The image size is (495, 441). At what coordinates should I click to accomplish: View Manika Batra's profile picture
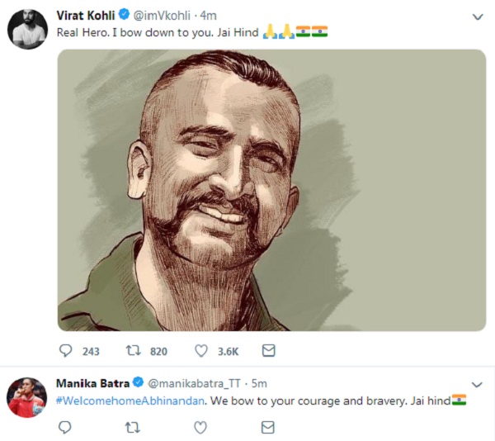click(x=27, y=397)
